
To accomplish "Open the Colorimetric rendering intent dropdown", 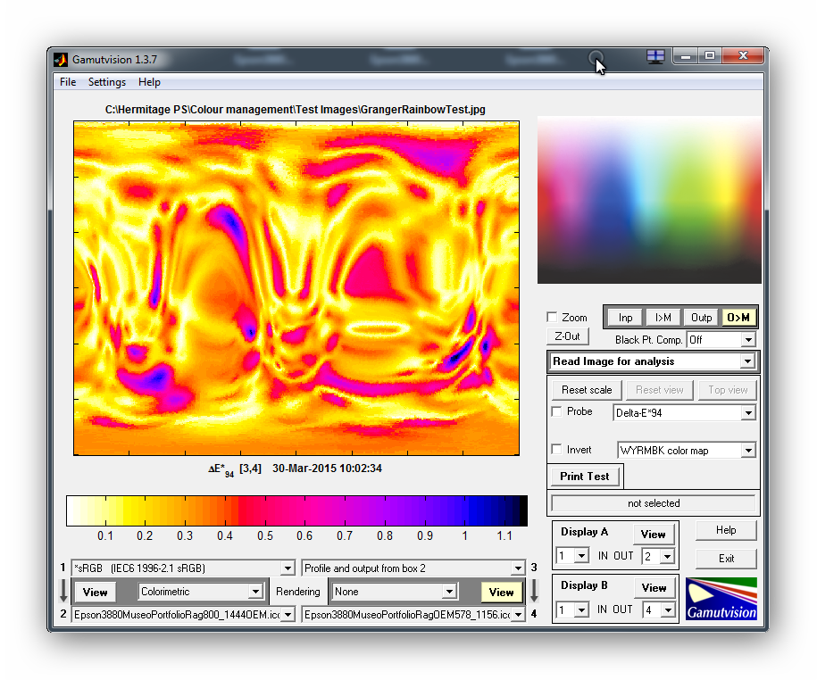I will point(201,592).
